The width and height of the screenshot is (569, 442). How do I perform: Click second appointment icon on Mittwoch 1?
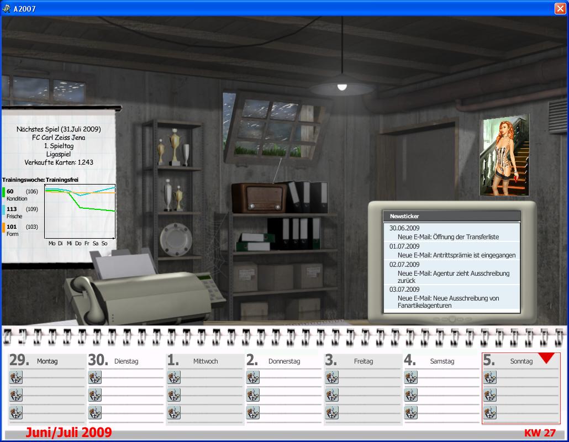click(x=174, y=395)
